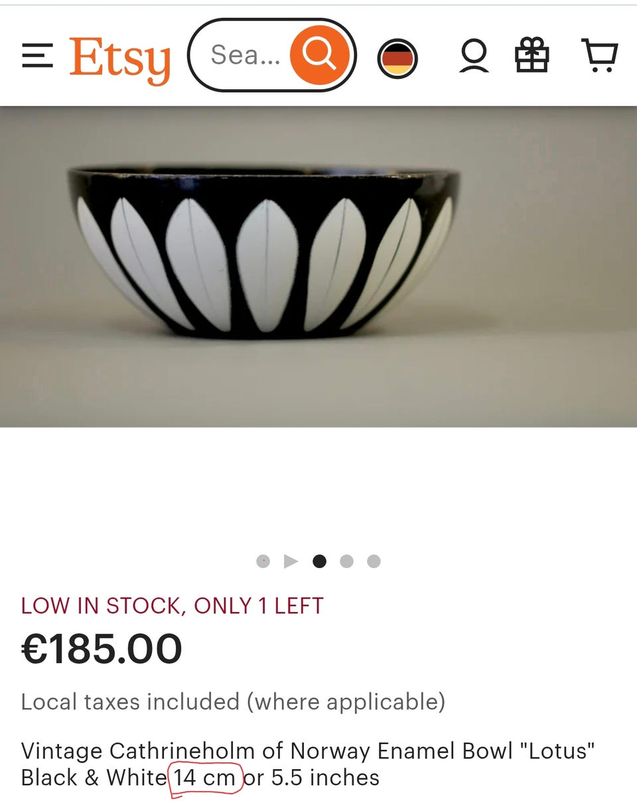Click the Local taxes included text
637x801 pixels.
pyautogui.click(x=233, y=702)
